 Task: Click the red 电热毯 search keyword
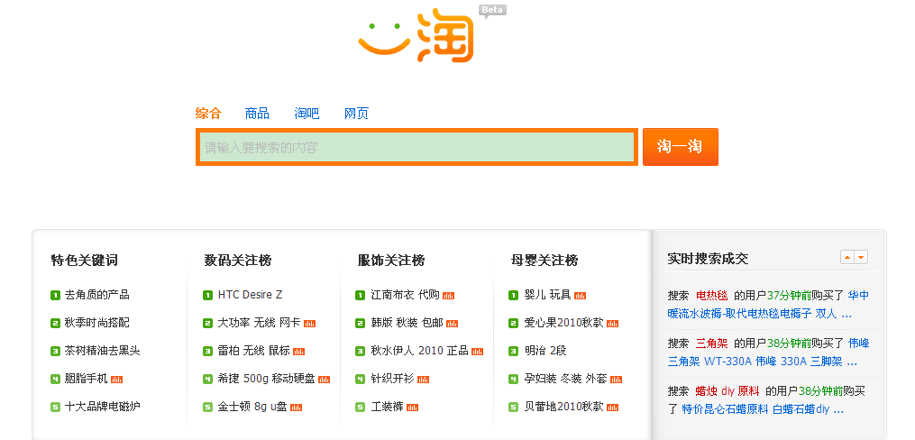pyautogui.click(x=712, y=295)
